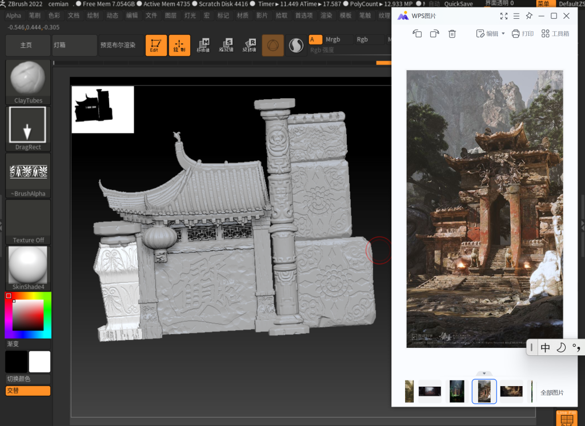
Task: Click the 主页 home button
Action: [x=28, y=46]
